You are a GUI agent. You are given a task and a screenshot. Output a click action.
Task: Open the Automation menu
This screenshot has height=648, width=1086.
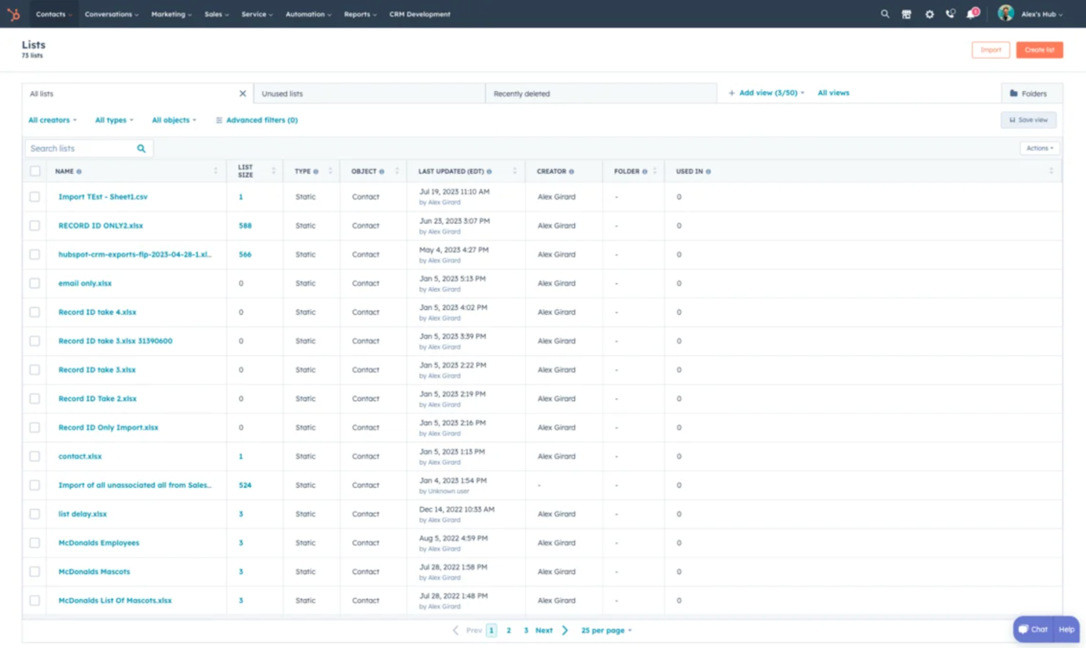coord(308,14)
